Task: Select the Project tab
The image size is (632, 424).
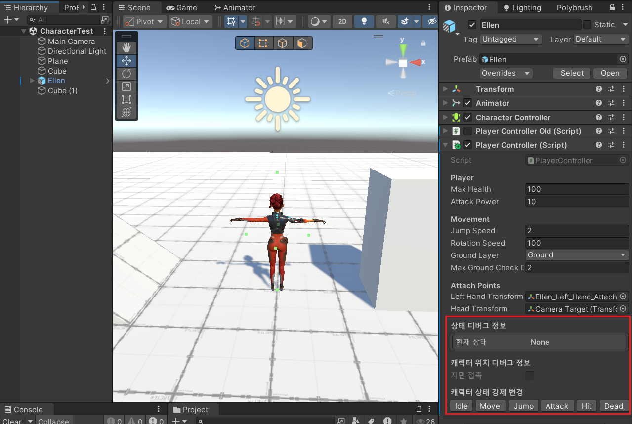Action: click(x=190, y=409)
